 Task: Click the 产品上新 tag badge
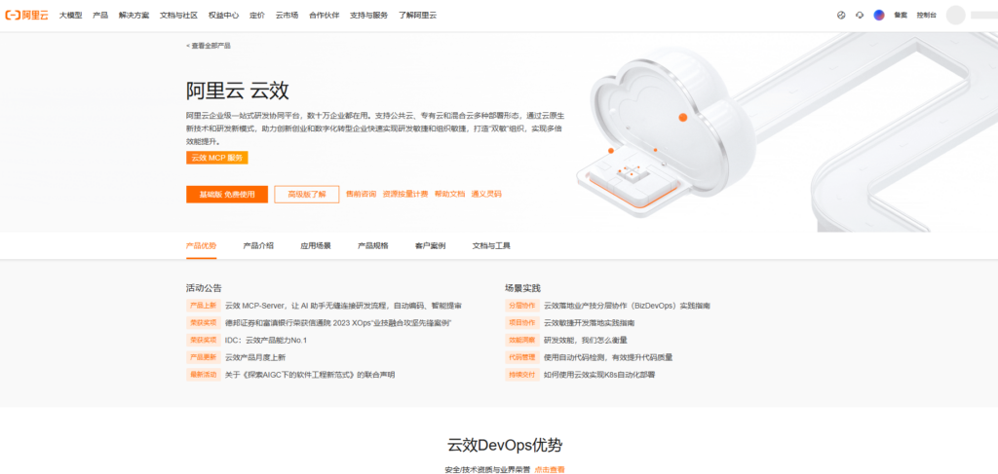click(x=203, y=306)
